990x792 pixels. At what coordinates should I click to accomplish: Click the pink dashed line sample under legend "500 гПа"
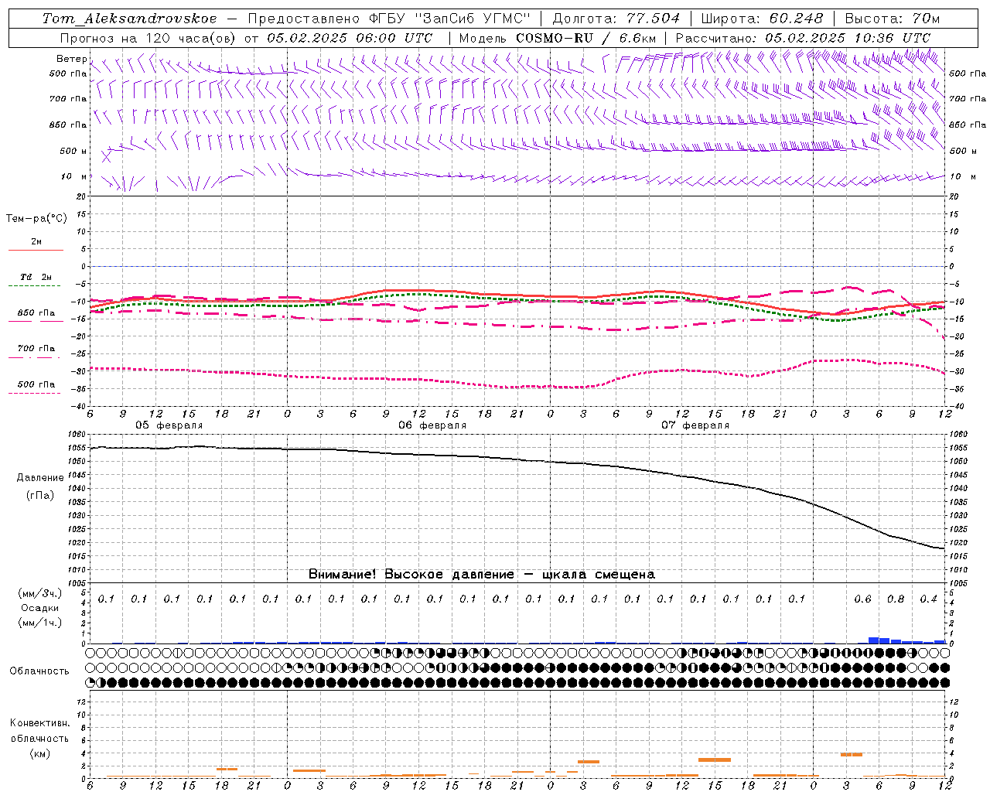[x=34, y=394]
